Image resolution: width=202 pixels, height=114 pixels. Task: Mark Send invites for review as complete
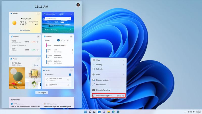pos(47,80)
